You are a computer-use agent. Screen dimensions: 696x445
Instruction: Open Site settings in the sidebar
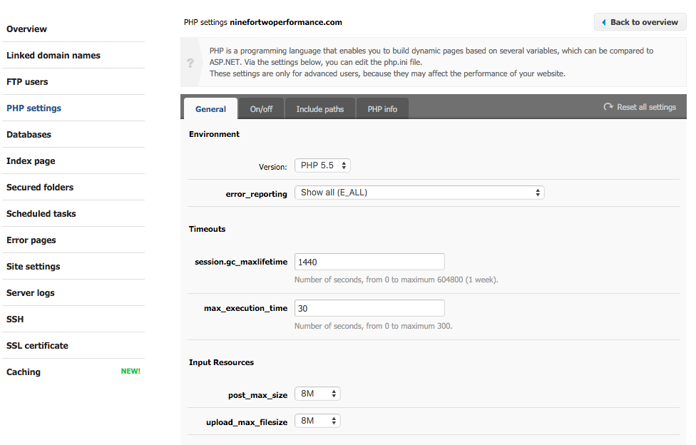tap(34, 267)
